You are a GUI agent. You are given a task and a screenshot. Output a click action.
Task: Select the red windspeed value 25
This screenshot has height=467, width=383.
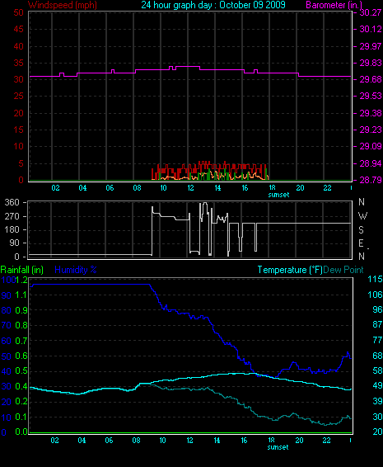coord(18,97)
